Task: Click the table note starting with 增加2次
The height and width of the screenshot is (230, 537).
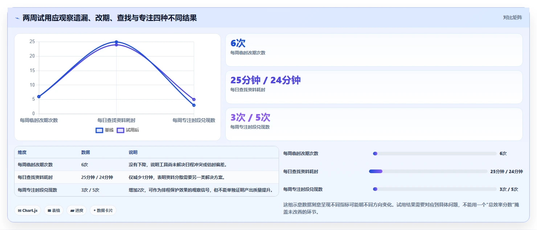Action: pos(201,190)
